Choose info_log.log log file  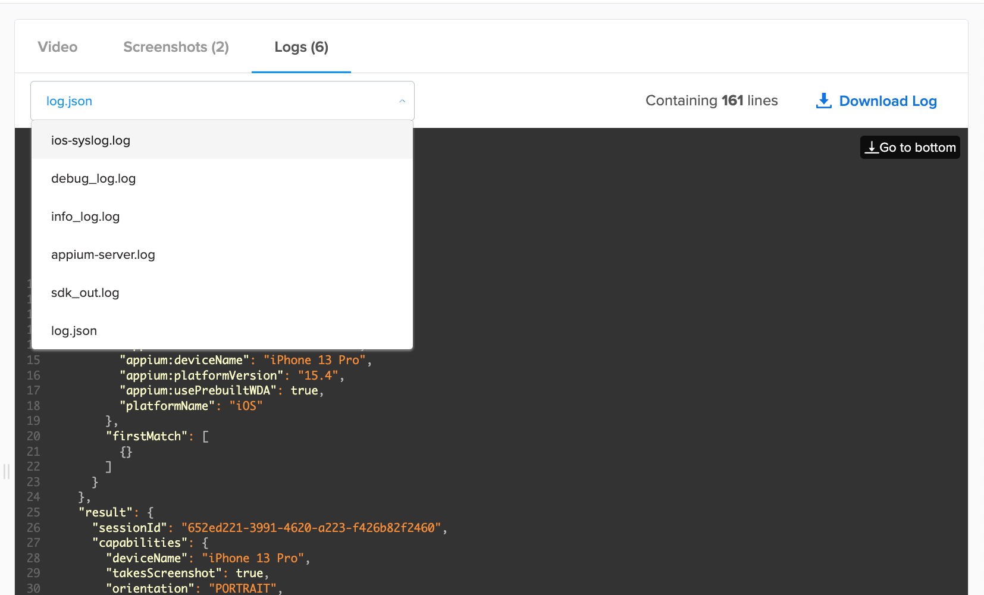(85, 216)
